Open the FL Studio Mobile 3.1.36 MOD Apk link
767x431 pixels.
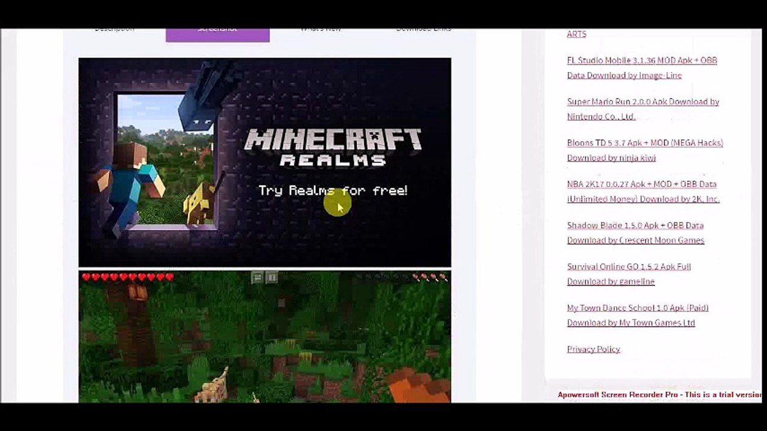click(x=642, y=68)
